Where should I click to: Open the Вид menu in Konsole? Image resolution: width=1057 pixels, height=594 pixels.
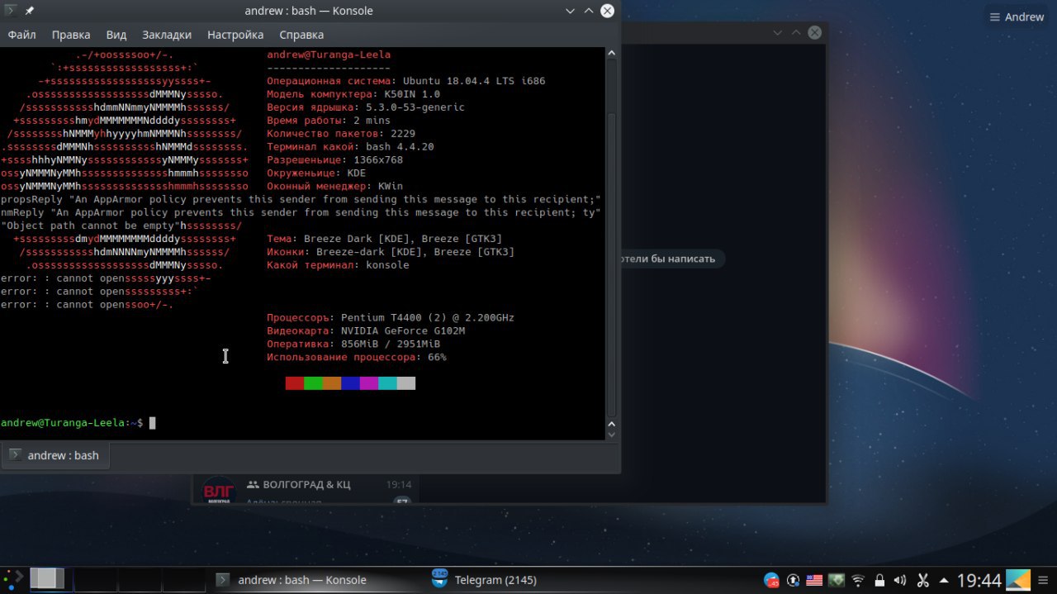(x=116, y=35)
